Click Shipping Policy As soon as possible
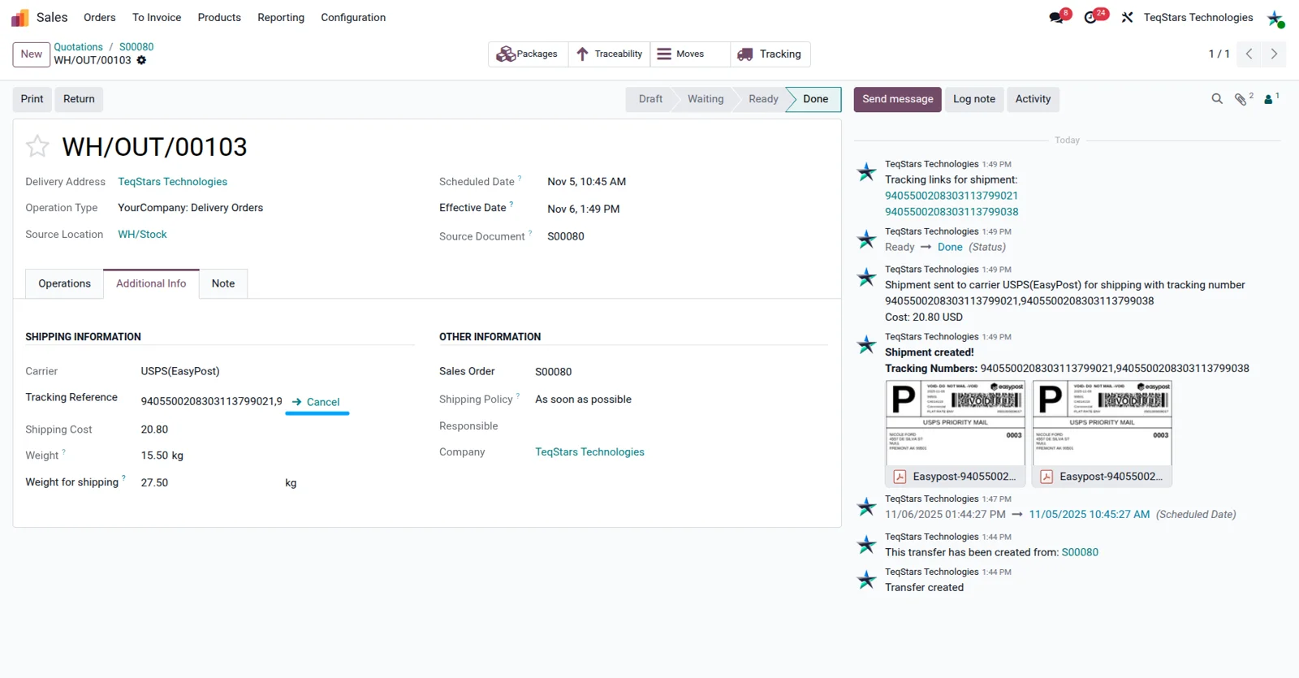The width and height of the screenshot is (1299, 678). (x=583, y=399)
